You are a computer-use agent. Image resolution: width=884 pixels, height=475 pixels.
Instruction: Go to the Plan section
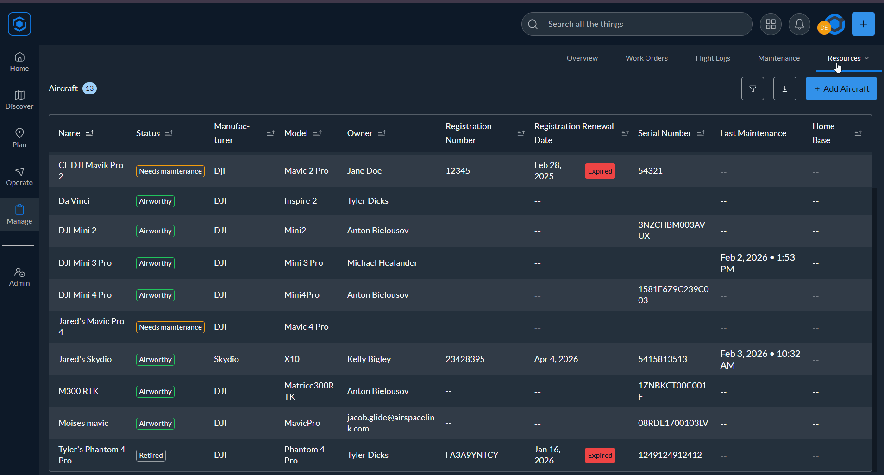click(19, 138)
